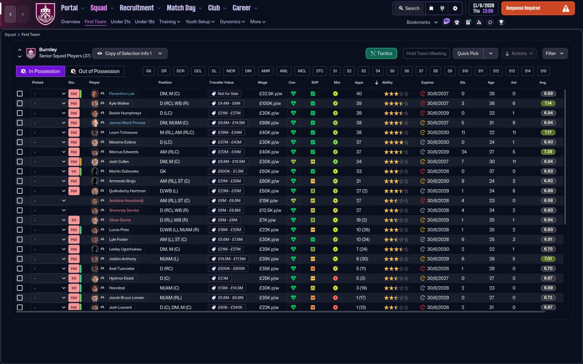Click the trophy shortcut icon
This screenshot has width=583, height=364.
coord(501,22)
